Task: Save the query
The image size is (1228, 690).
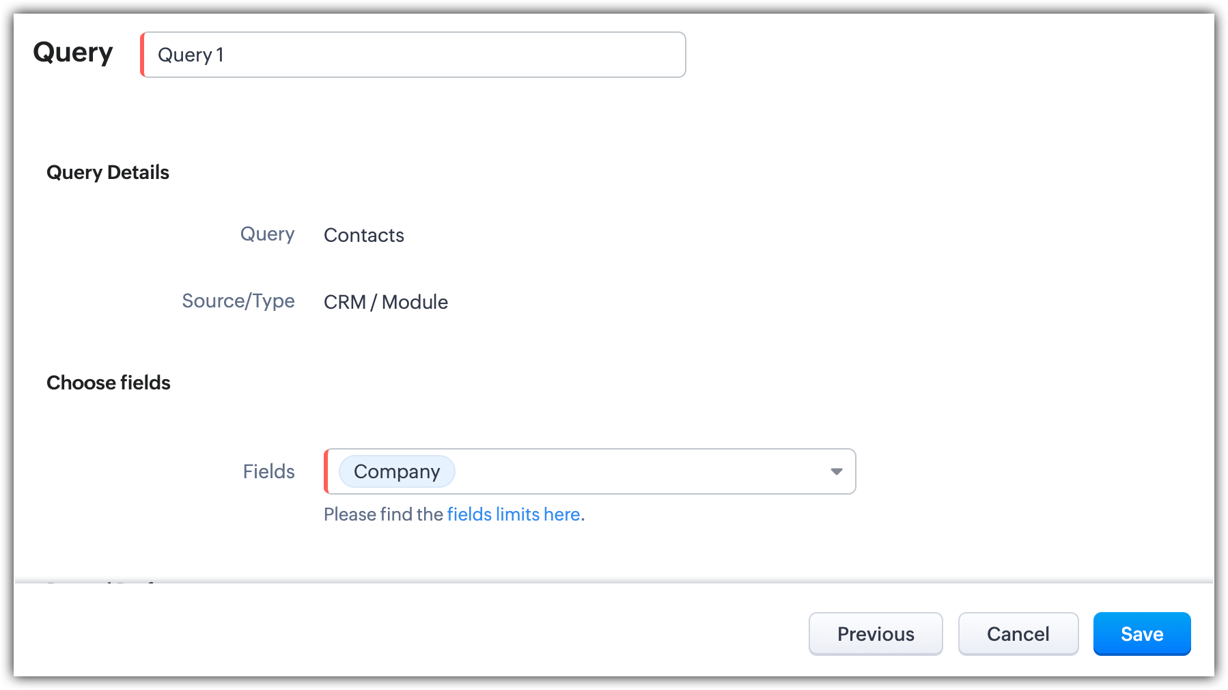Action: click(x=1141, y=634)
